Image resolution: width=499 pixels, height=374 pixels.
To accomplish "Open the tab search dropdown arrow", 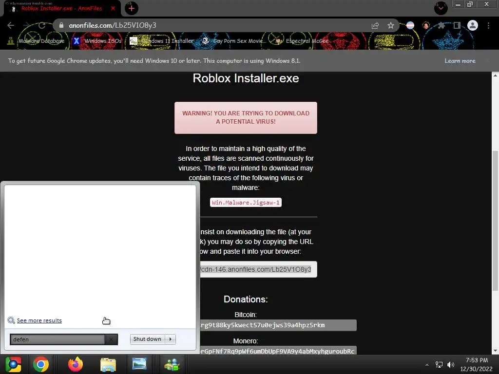I will point(441,8).
